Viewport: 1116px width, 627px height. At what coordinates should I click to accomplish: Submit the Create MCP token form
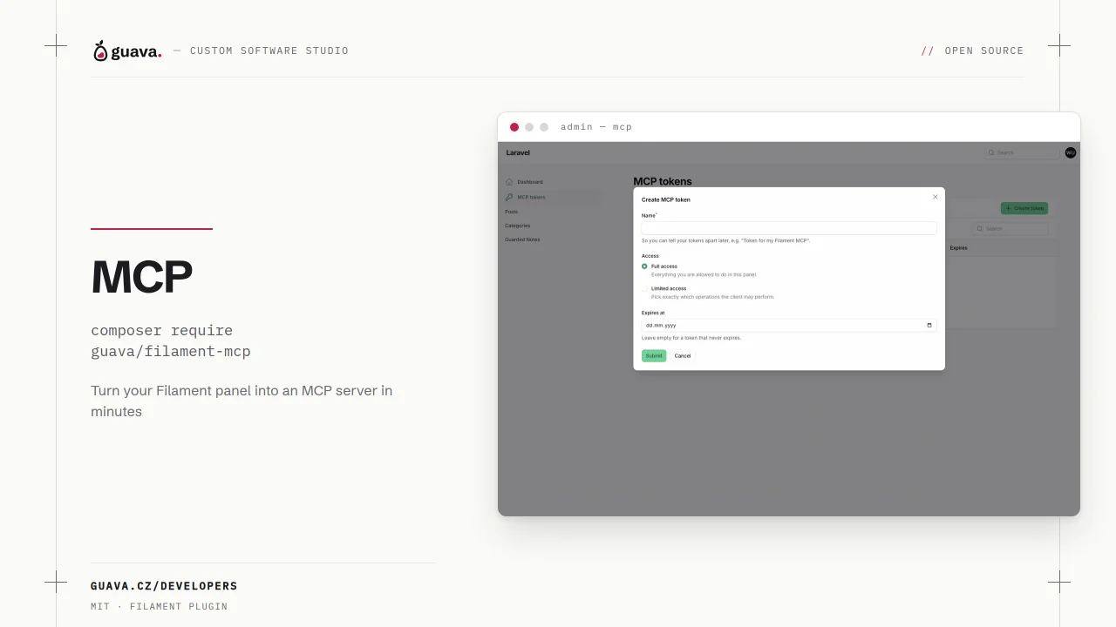(654, 355)
